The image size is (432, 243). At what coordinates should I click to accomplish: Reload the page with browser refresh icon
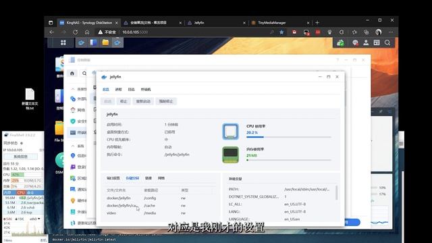[x=75, y=32]
